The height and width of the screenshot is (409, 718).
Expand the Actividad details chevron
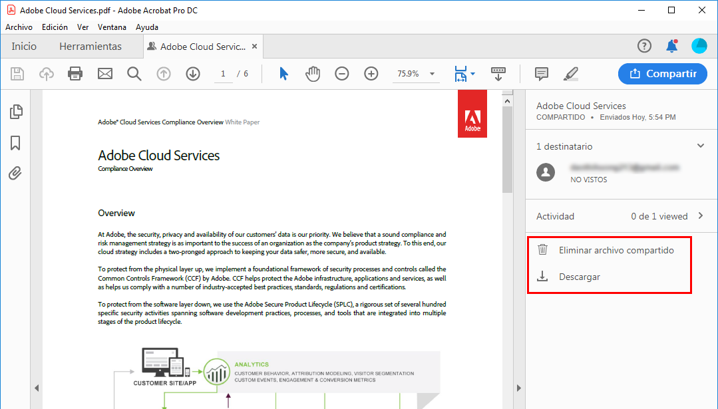[x=701, y=215]
